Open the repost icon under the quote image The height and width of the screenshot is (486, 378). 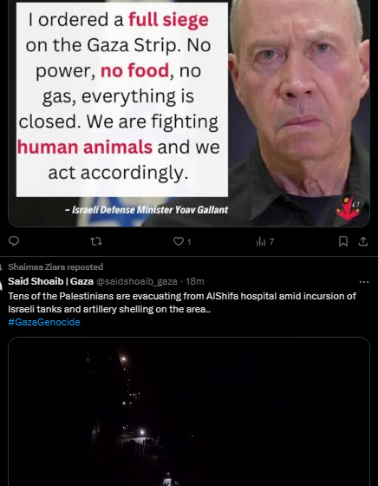pyautogui.click(x=96, y=241)
